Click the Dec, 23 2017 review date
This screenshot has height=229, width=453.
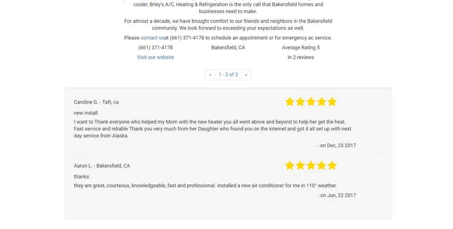(x=337, y=145)
